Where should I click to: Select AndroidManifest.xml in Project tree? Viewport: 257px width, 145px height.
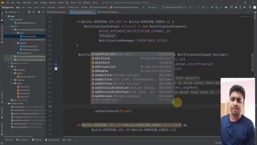click(24, 23)
